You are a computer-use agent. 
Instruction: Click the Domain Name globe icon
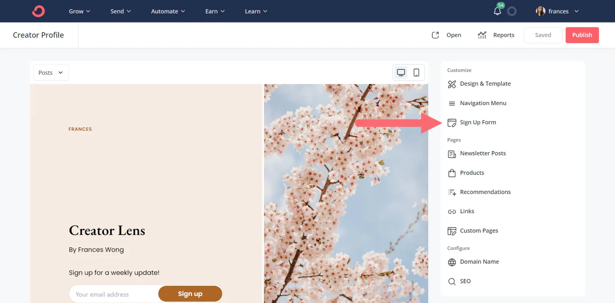pos(452,262)
